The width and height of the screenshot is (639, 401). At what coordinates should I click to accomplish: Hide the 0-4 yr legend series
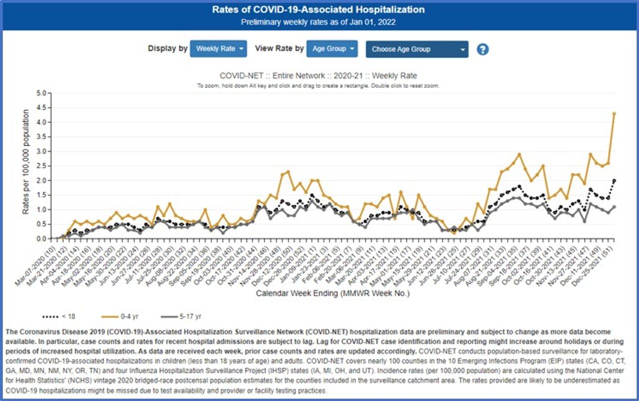(129, 316)
